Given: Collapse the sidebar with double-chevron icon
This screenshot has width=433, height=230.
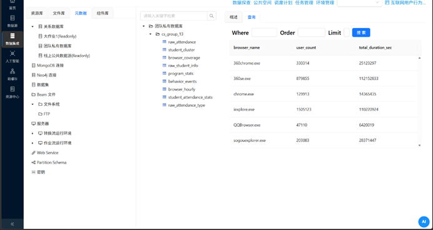Looking at the screenshot, I should (12, 224).
